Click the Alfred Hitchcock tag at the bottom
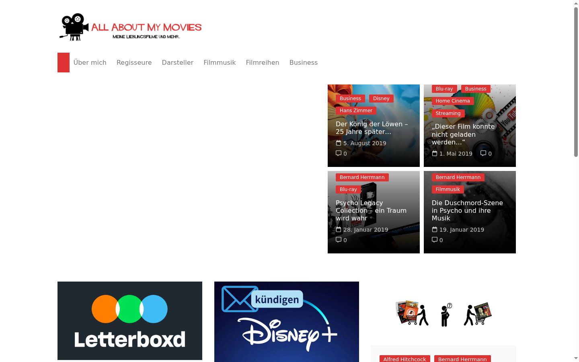The image size is (579, 362). click(x=405, y=359)
